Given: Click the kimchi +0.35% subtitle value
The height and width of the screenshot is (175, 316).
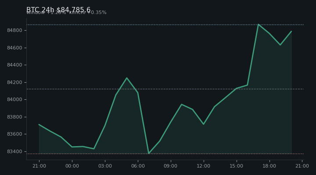Looking at the screenshot, I should [88, 12].
